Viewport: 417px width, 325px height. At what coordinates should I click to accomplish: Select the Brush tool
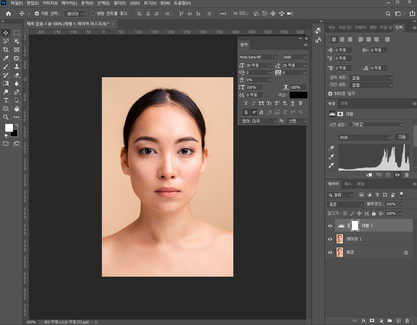tap(6, 66)
